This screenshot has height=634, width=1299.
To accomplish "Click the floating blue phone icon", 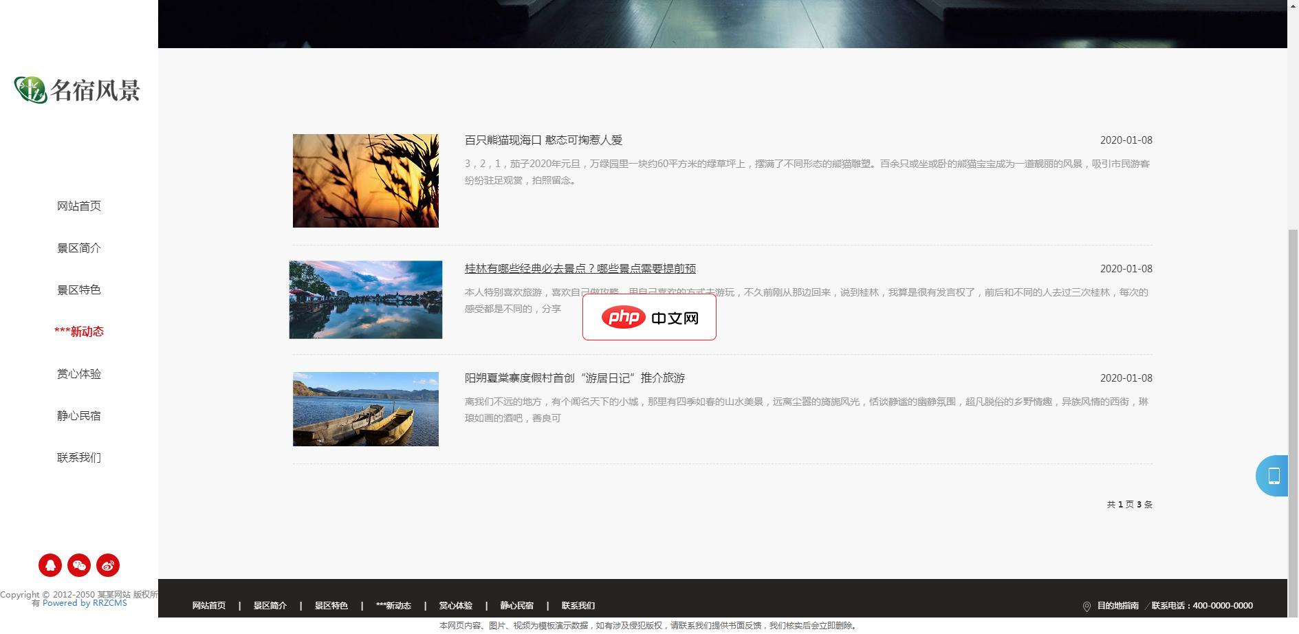I will tap(1273, 476).
